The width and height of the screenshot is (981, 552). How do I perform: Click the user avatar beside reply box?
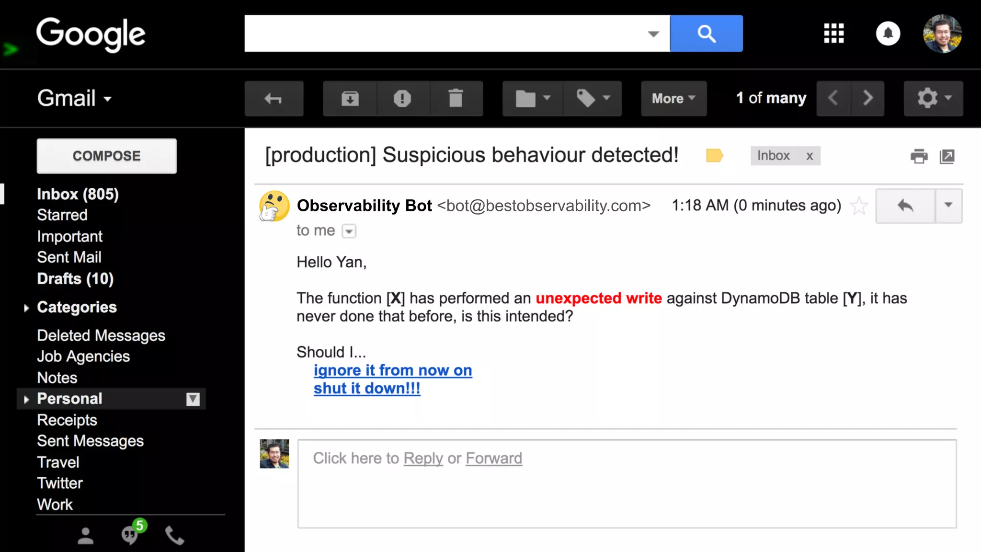point(274,454)
